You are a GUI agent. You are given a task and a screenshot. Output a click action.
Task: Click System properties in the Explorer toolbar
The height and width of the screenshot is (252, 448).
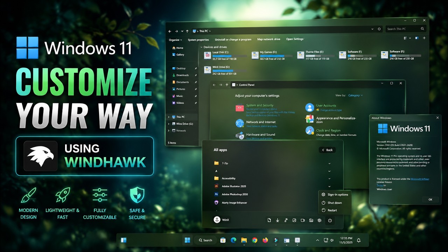pos(198,40)
